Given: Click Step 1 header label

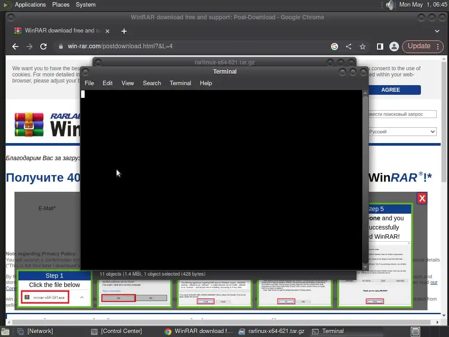Looking at the screenshot, I should (54, 276).
